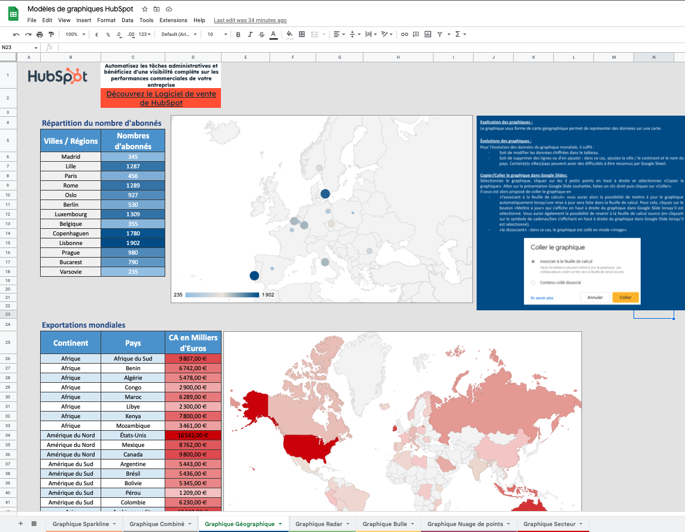This screenshot has width=685, height=532.
Task: Decrease decimal places
Action: [119, 35]
